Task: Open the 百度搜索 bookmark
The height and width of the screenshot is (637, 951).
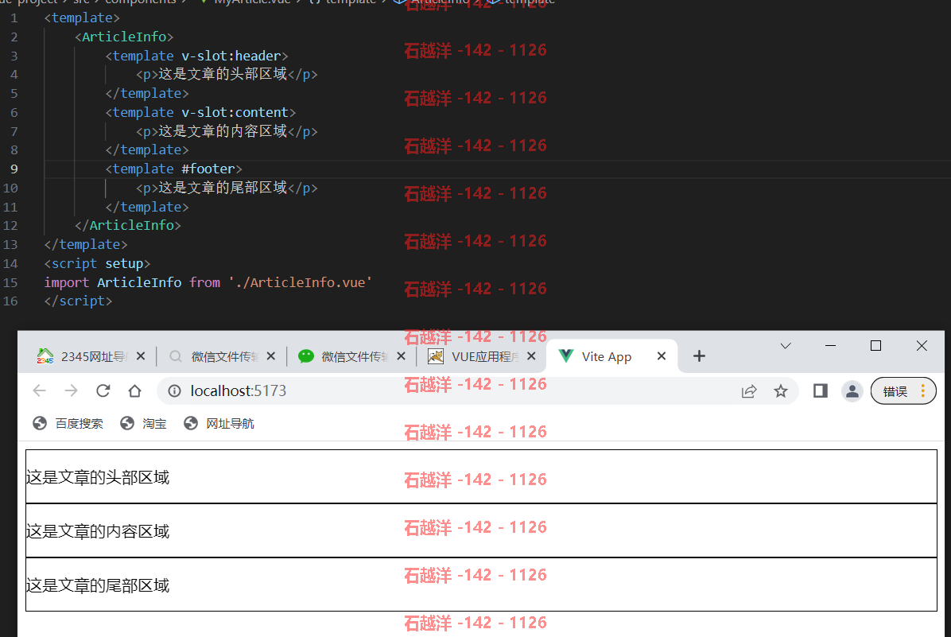Action: click(x=68, y=423)
